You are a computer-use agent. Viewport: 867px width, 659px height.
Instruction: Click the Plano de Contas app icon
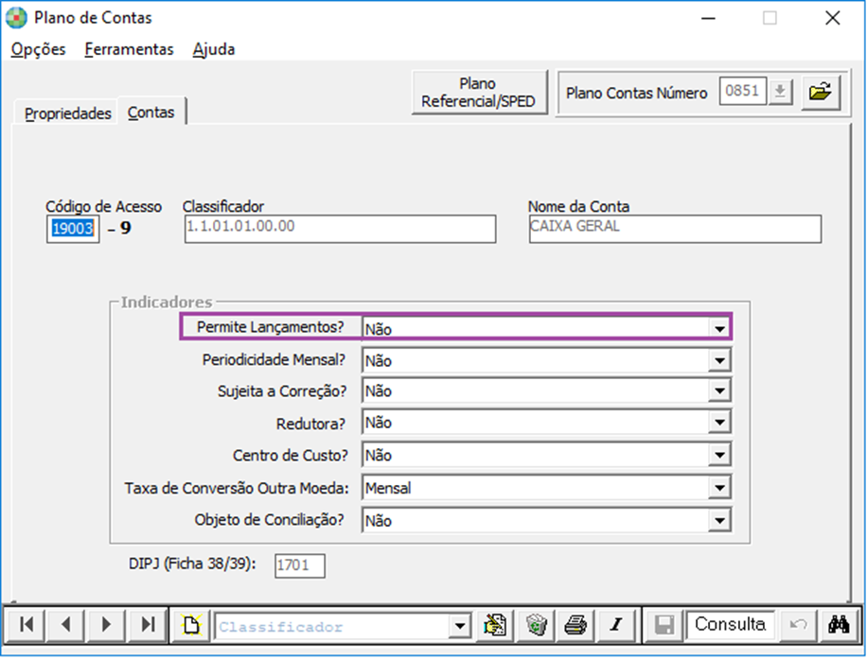pyautogui.click(x=17, y=18)
